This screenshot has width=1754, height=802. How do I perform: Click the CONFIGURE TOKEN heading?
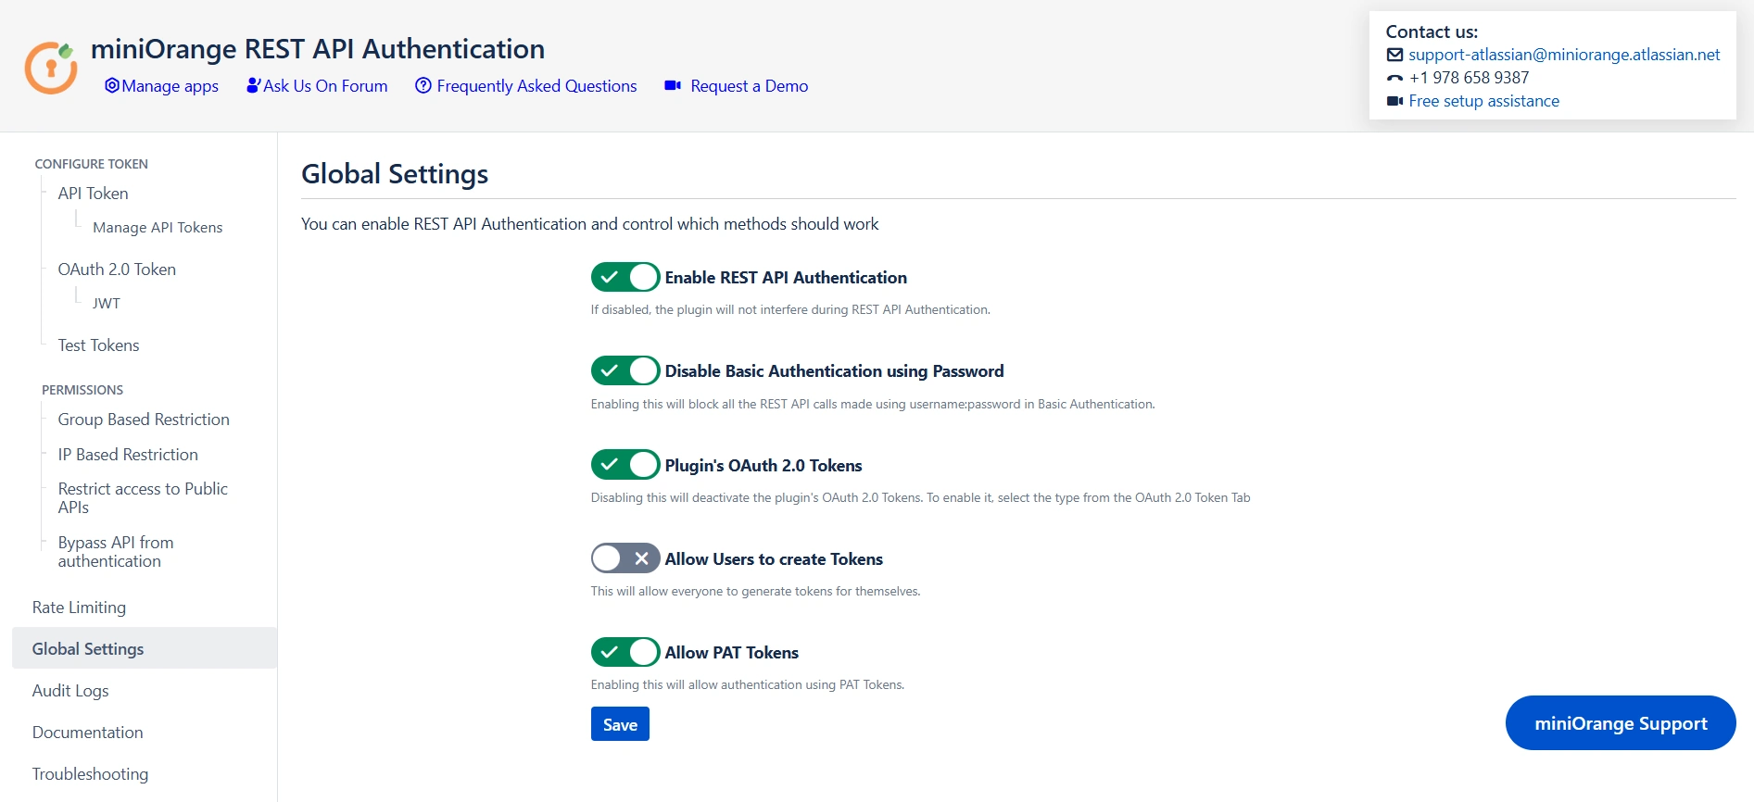(x=91, y=164)
